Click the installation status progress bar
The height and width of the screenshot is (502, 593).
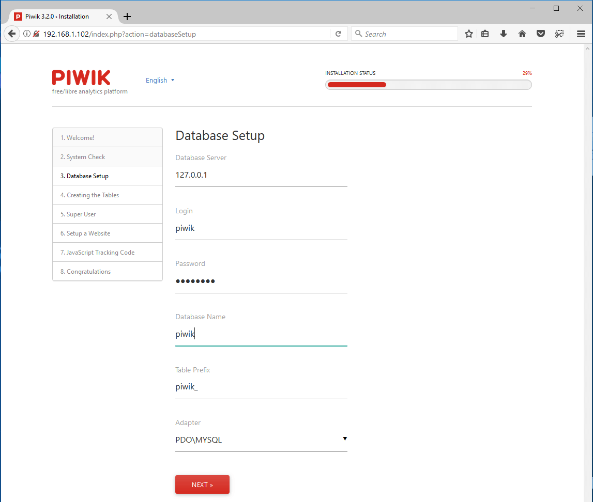click(x=429, y=85)
